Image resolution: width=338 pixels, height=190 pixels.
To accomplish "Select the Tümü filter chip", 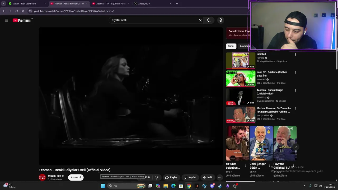I will (x=231, y=46).
